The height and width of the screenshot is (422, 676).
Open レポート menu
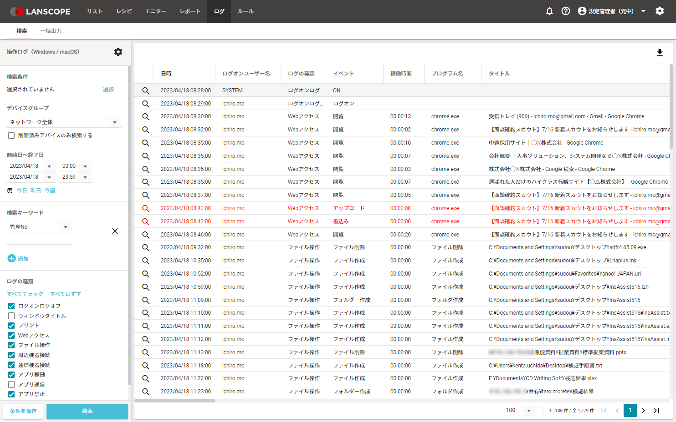(190, 11)
